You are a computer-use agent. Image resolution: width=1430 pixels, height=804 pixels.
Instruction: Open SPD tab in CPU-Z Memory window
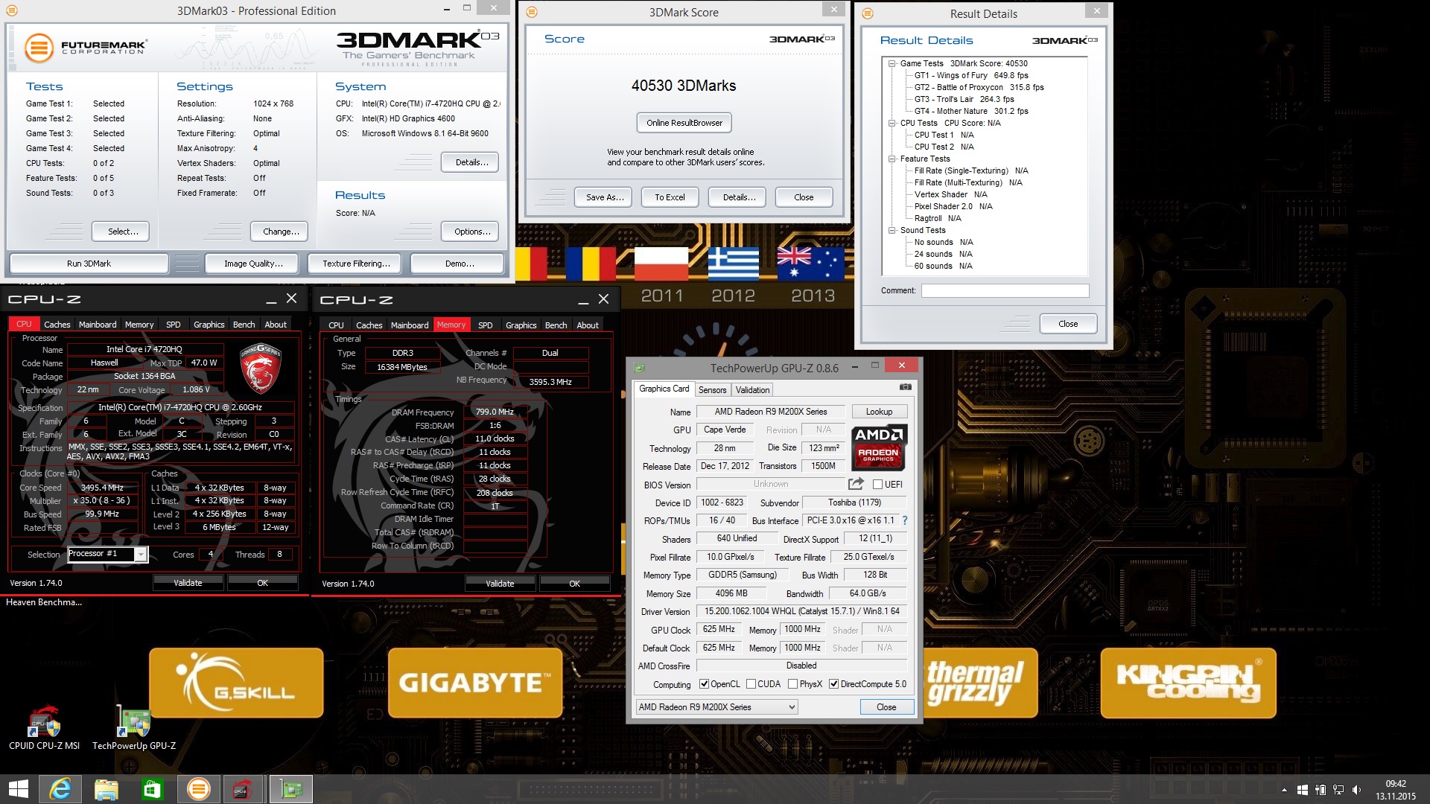click(485, 325)
